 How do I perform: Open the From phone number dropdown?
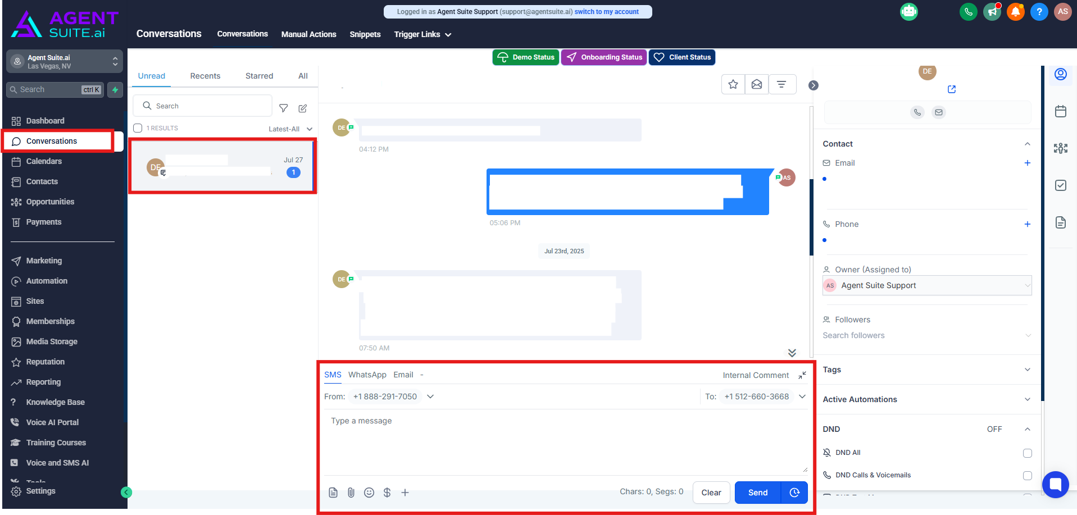(x=393, y=396)
